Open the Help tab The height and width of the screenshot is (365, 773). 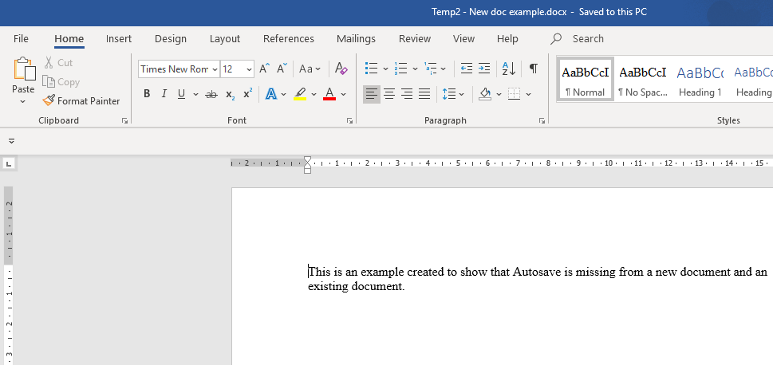pyautogui.click(x=507, y=38)
